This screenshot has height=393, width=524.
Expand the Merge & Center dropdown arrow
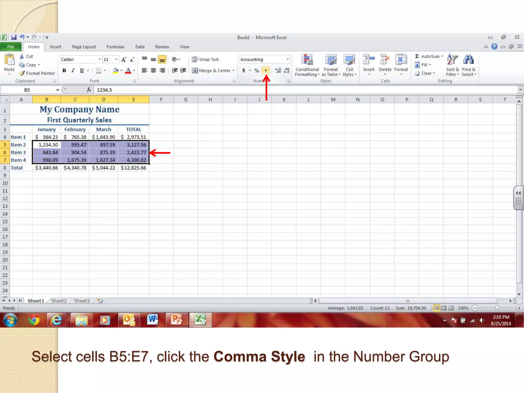[x=233, y=71]
